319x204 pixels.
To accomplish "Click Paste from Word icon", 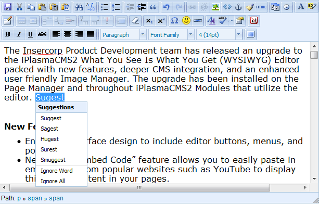I will tap(65, 7).
